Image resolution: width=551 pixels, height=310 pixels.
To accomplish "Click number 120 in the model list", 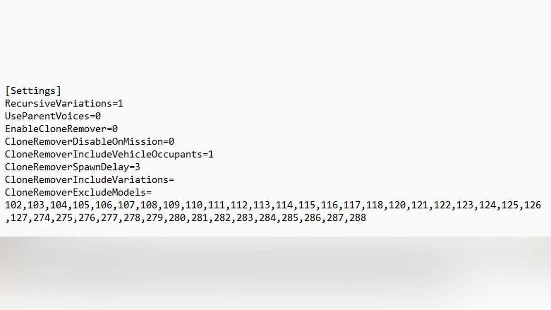I will click(x=398, y=205).
